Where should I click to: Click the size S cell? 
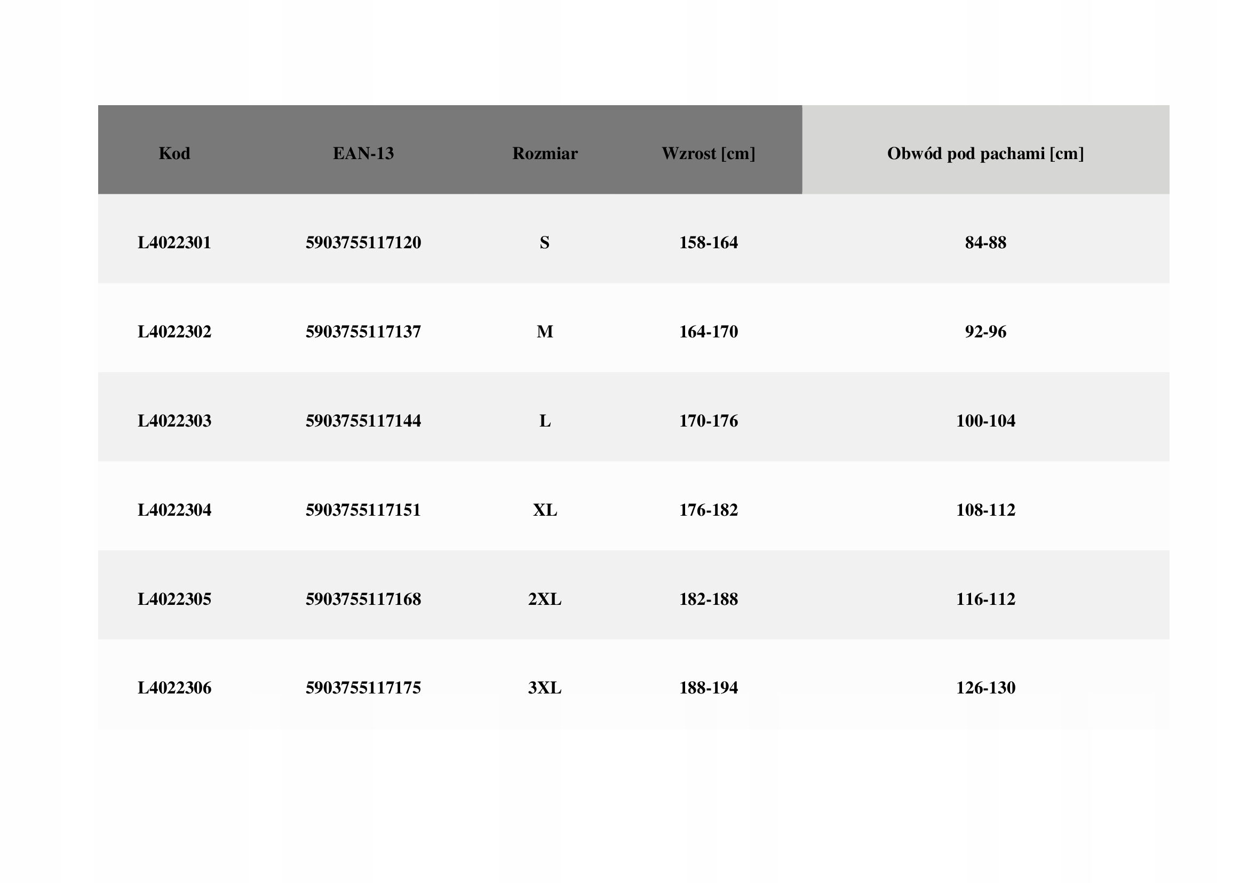coord(545,242)
